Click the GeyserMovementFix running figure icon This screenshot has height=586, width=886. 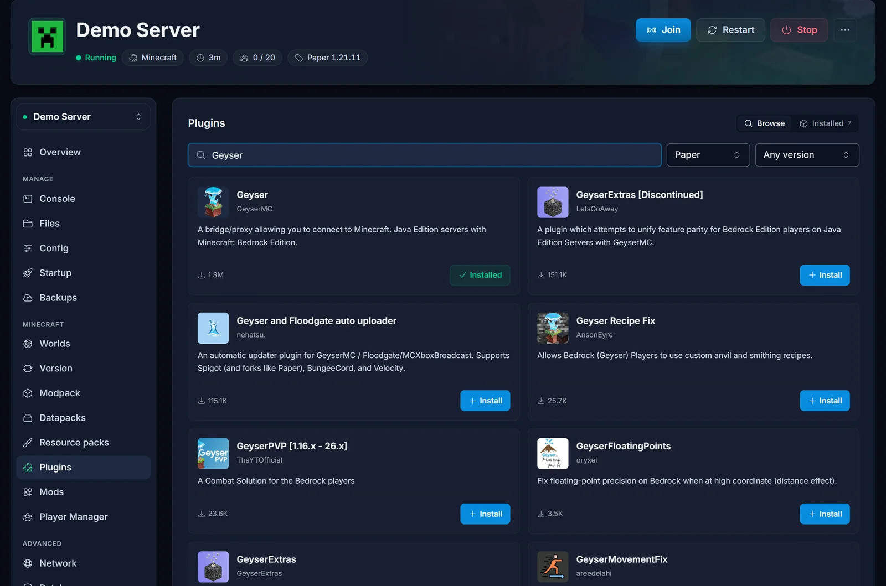pyautogui.click(x=553, y=567)
